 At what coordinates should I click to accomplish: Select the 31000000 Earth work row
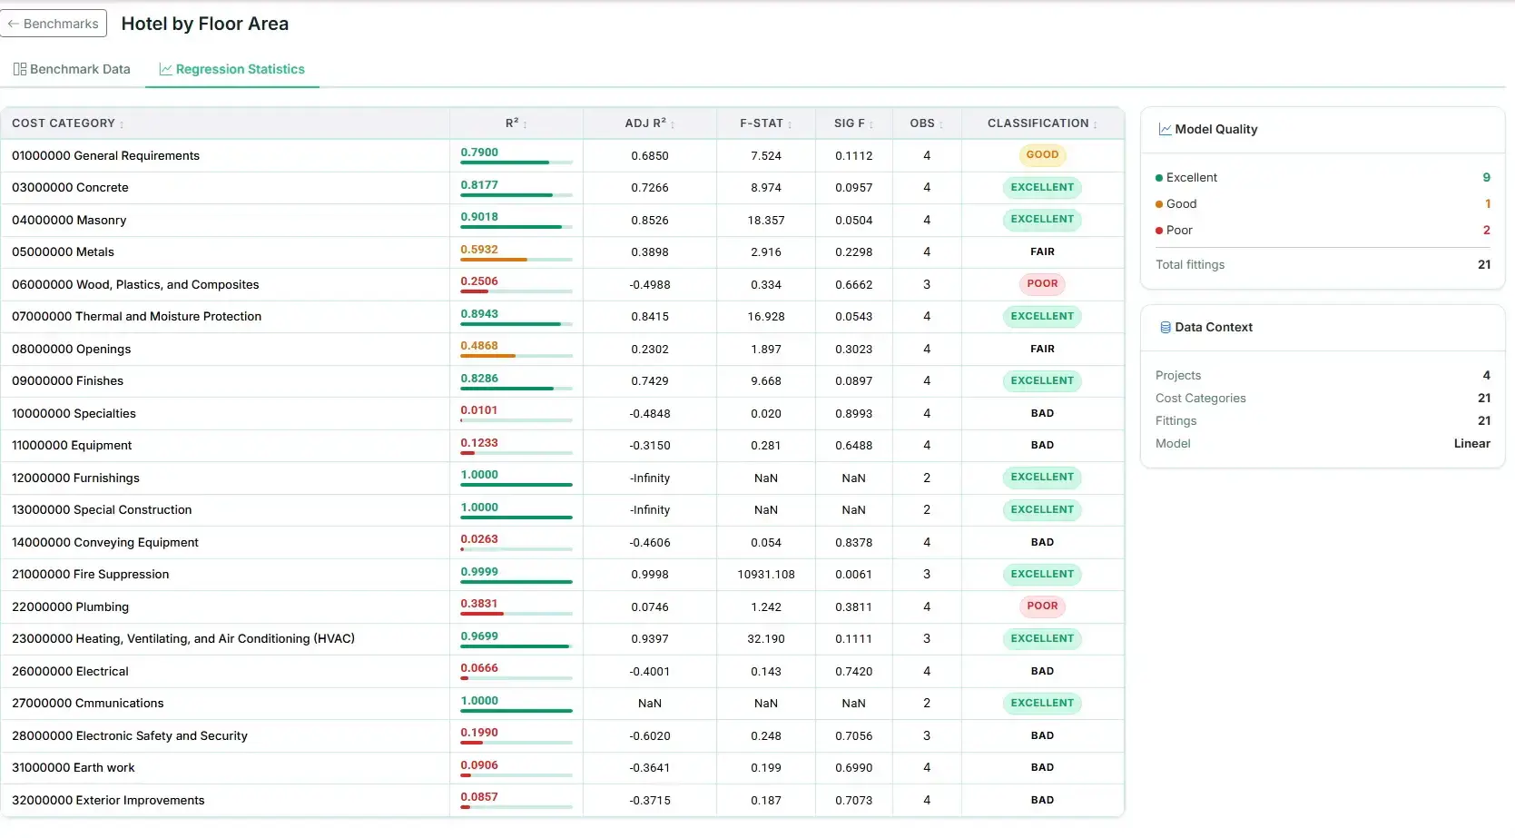(563, 768)
